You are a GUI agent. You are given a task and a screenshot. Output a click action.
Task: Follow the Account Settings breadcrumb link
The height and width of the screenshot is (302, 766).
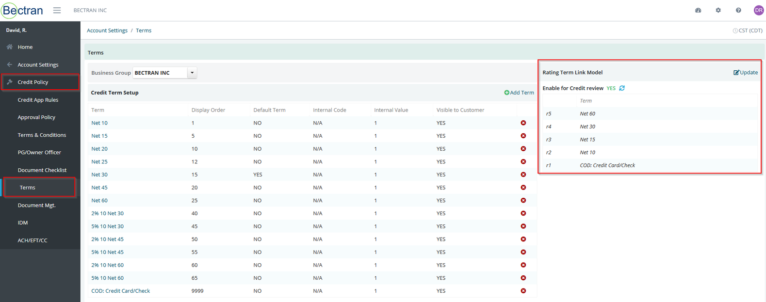107,31
